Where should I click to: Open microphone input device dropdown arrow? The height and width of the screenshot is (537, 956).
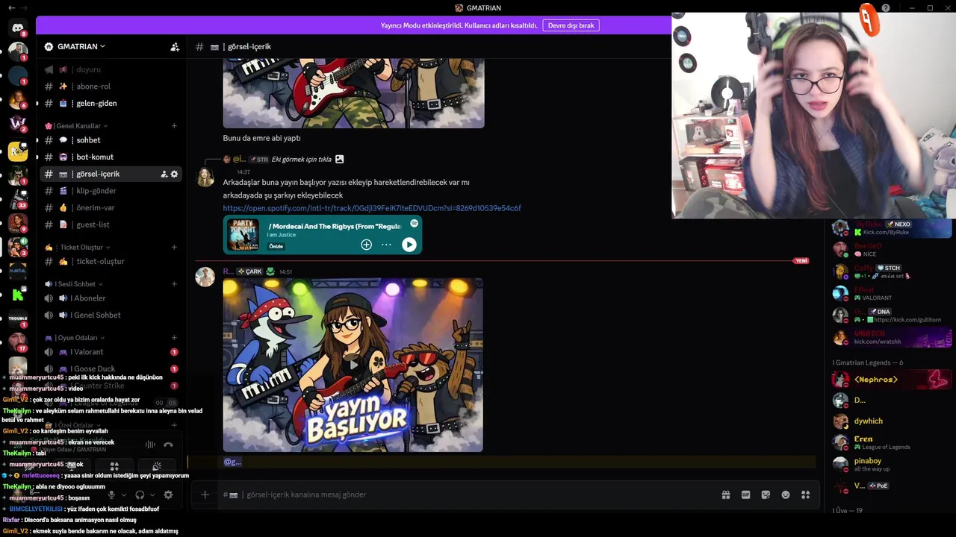[x=123, y=494]
